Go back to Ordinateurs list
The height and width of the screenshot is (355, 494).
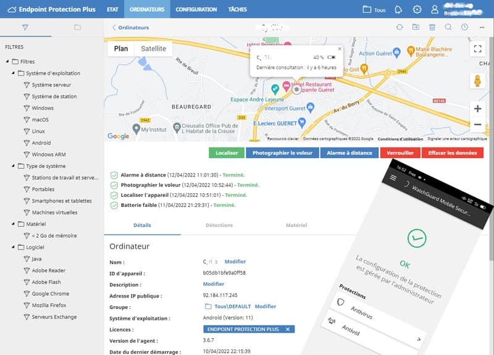130,28
